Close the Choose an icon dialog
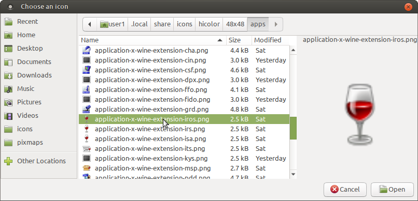Screen dimensions: 418x201 tap(408, 7)
